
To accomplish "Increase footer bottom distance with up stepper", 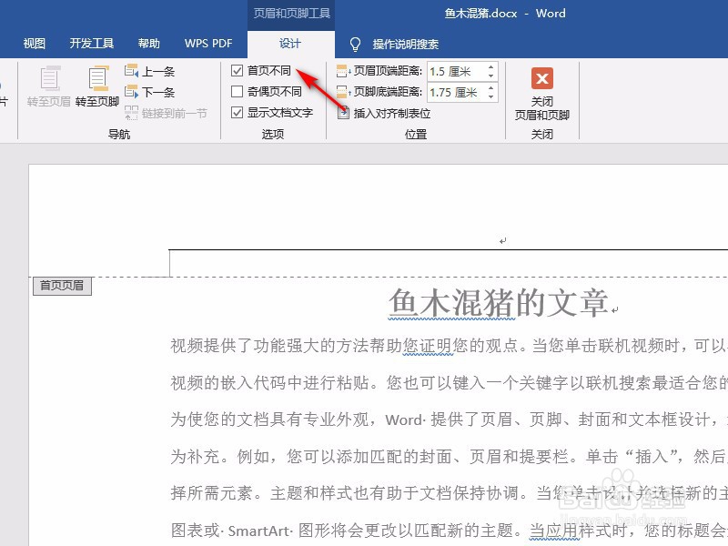I will [490, 86].
